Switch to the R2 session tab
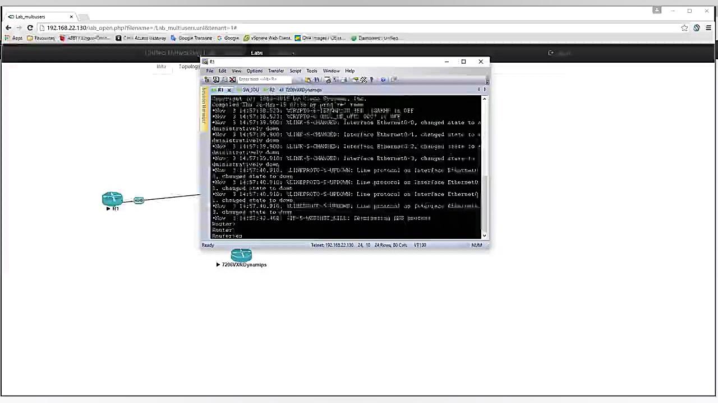718x403 pixels. click(270, 90)
